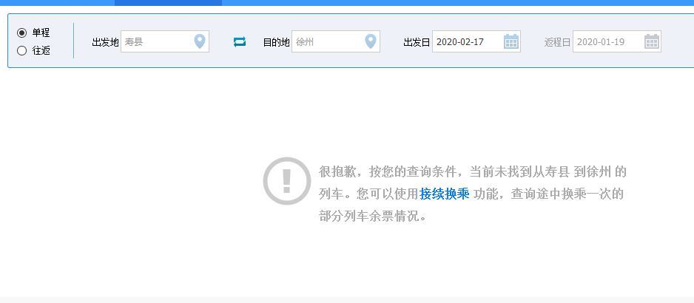Click the 返程日 label text
The image size is (694, 303).
[x=558, y=42]
